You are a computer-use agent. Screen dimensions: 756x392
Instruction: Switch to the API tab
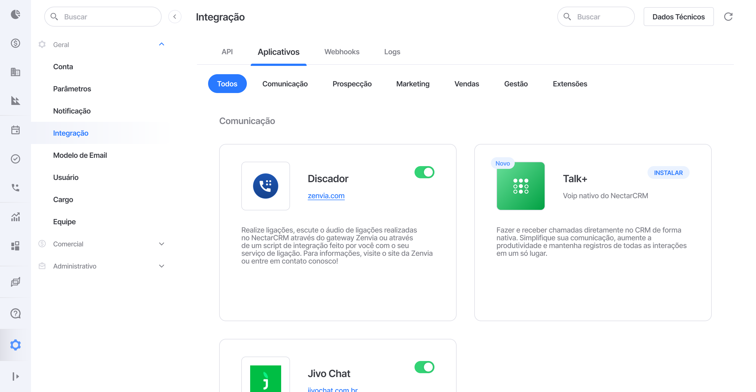coord(227,52)
